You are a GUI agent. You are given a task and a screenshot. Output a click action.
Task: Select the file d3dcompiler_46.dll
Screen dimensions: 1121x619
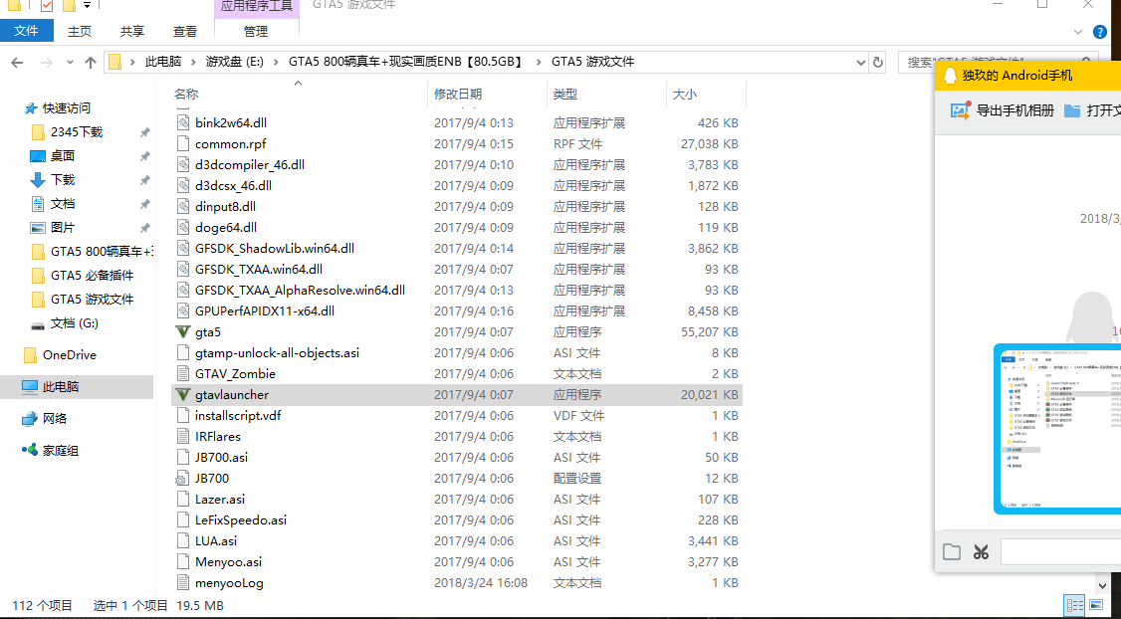[x=250, y=164]
